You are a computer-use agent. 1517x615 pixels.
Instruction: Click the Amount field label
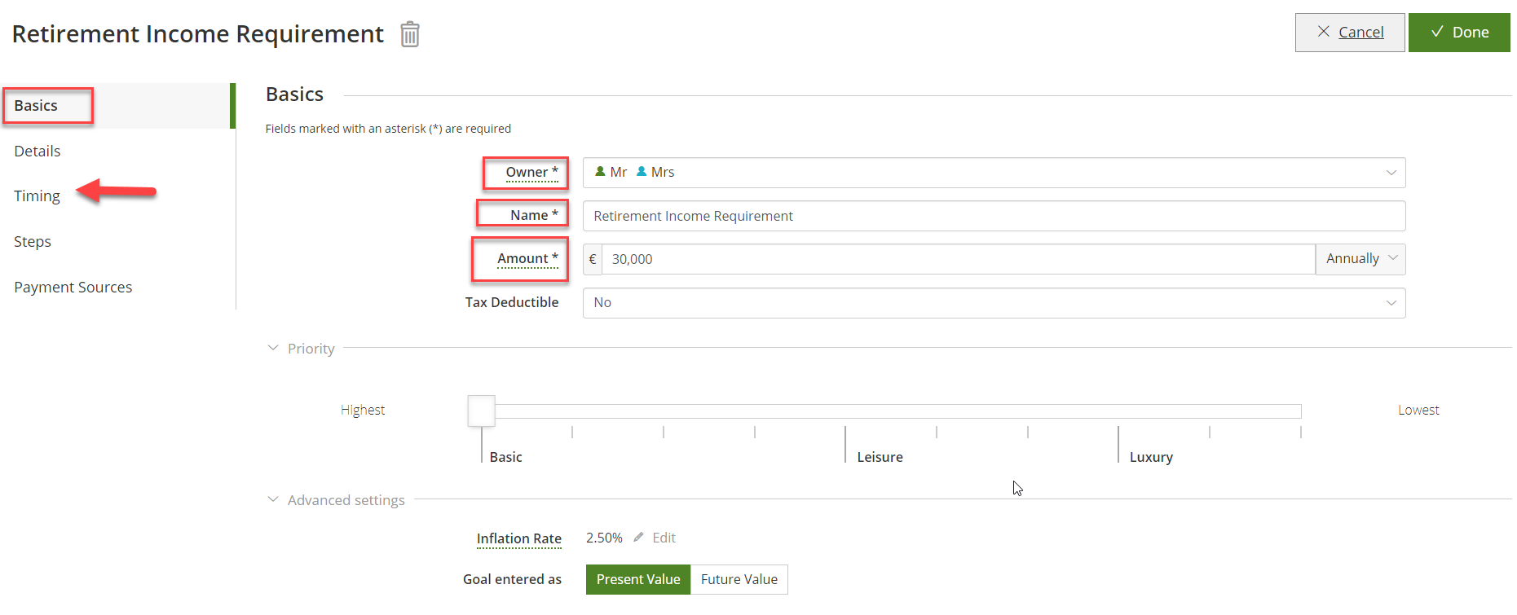527,259
